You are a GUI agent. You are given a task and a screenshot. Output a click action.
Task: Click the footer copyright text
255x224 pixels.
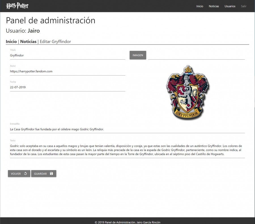(x=127, y=222)
